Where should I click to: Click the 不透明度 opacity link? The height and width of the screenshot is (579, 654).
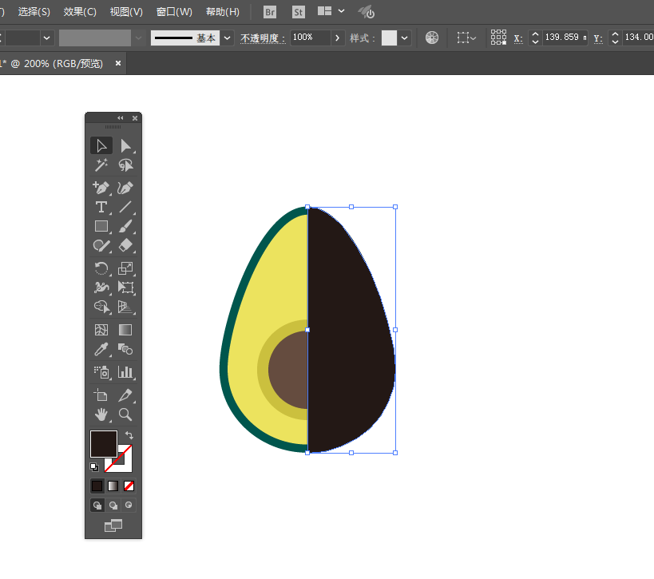click(263, 38)
